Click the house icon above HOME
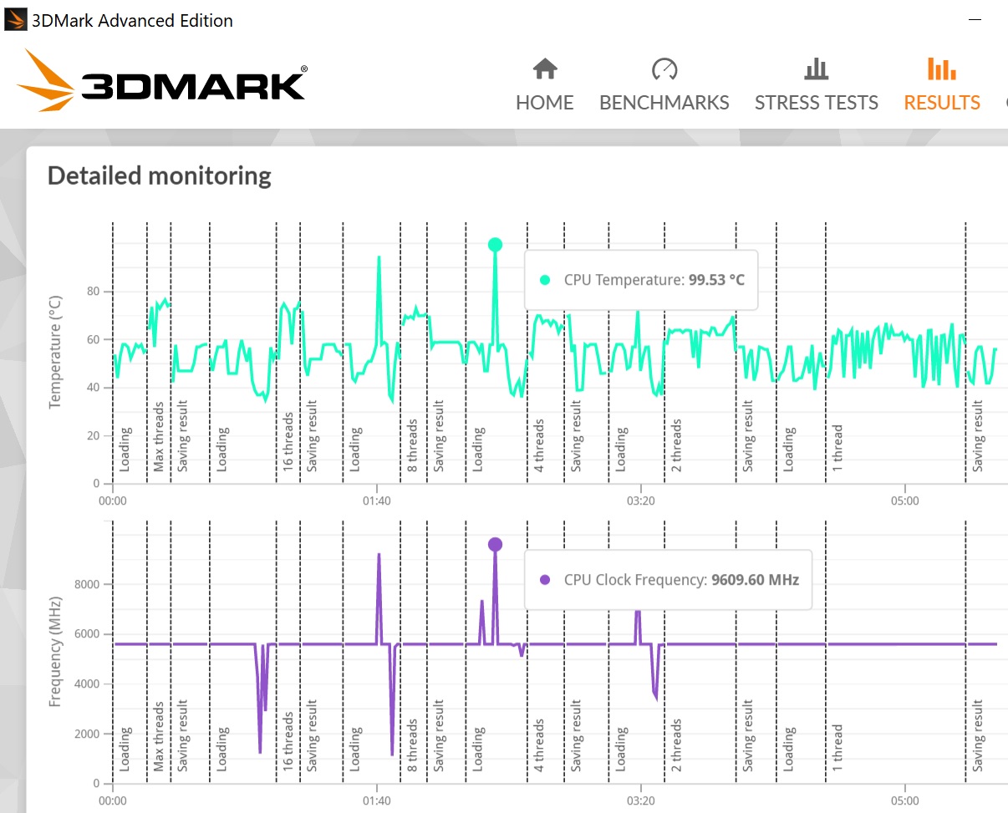Viewport: 1008px width, 813px height. pyautogui.click(x=545, y=69)
